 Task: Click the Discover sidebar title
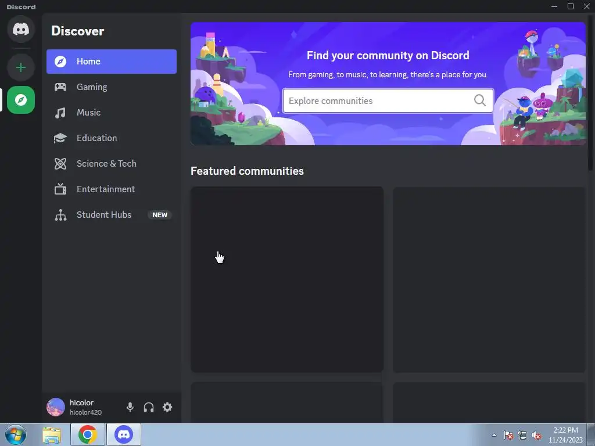(x=78, y=31)
